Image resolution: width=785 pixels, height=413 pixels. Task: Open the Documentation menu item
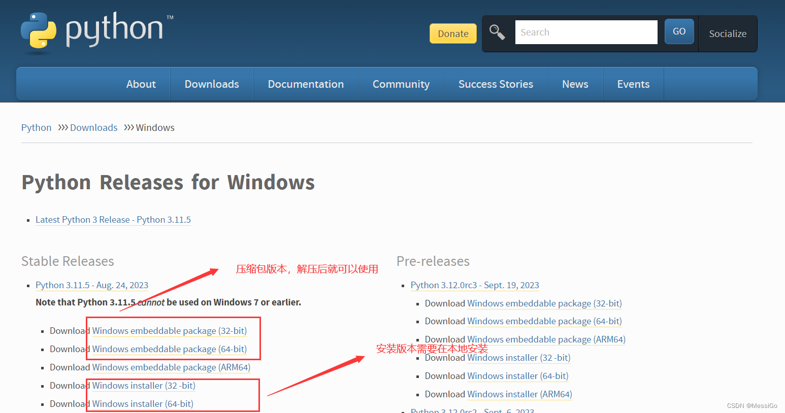[x=306, y=84]
